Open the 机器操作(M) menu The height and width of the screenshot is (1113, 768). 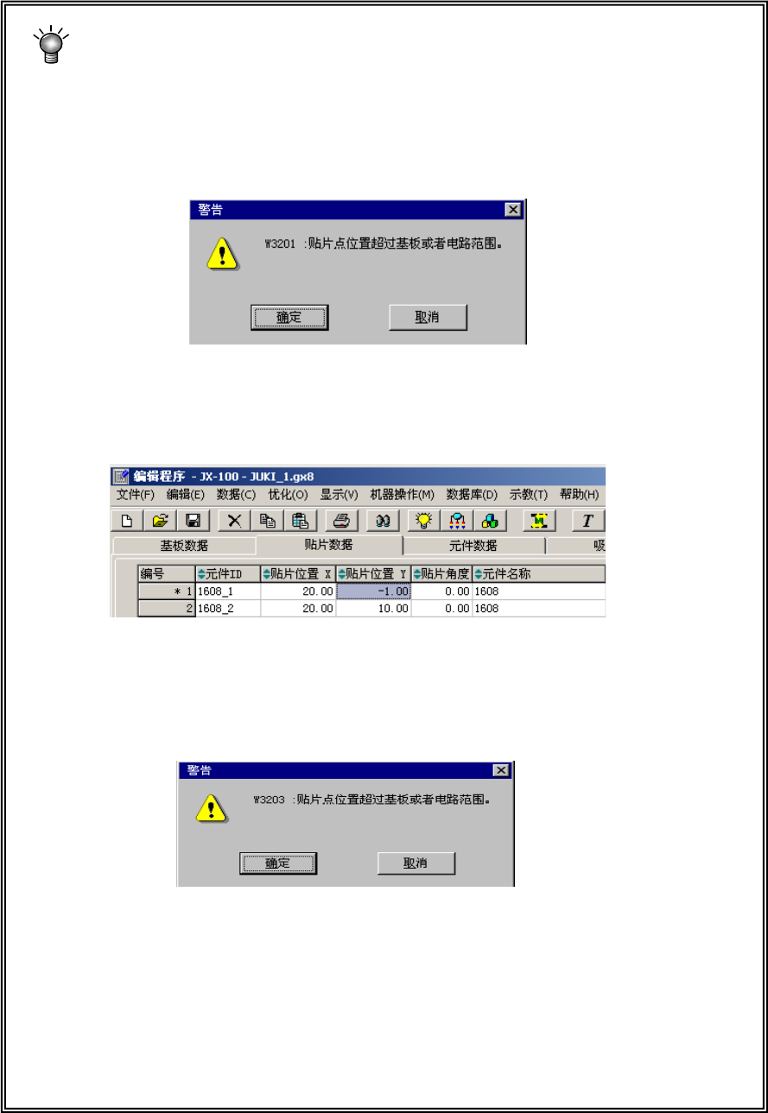(403, 495)
